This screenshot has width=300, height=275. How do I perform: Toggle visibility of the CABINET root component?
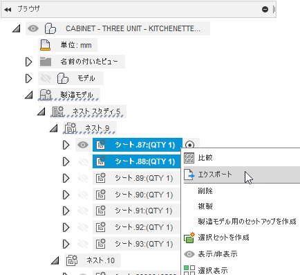(33, 28)
